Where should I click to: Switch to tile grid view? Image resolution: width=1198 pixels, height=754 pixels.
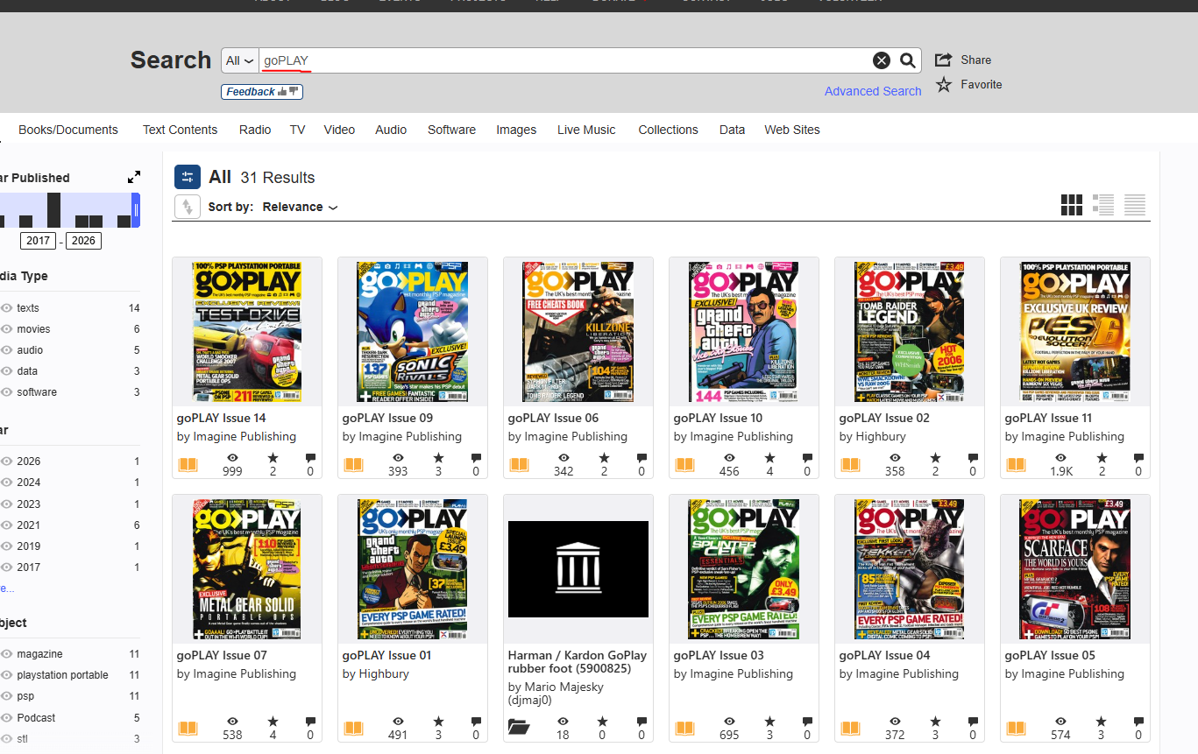tap(1072, 206)
